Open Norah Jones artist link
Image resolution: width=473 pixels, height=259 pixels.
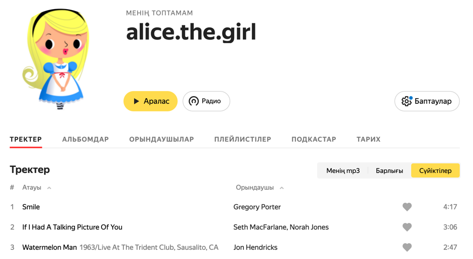[x=309, y=227]
